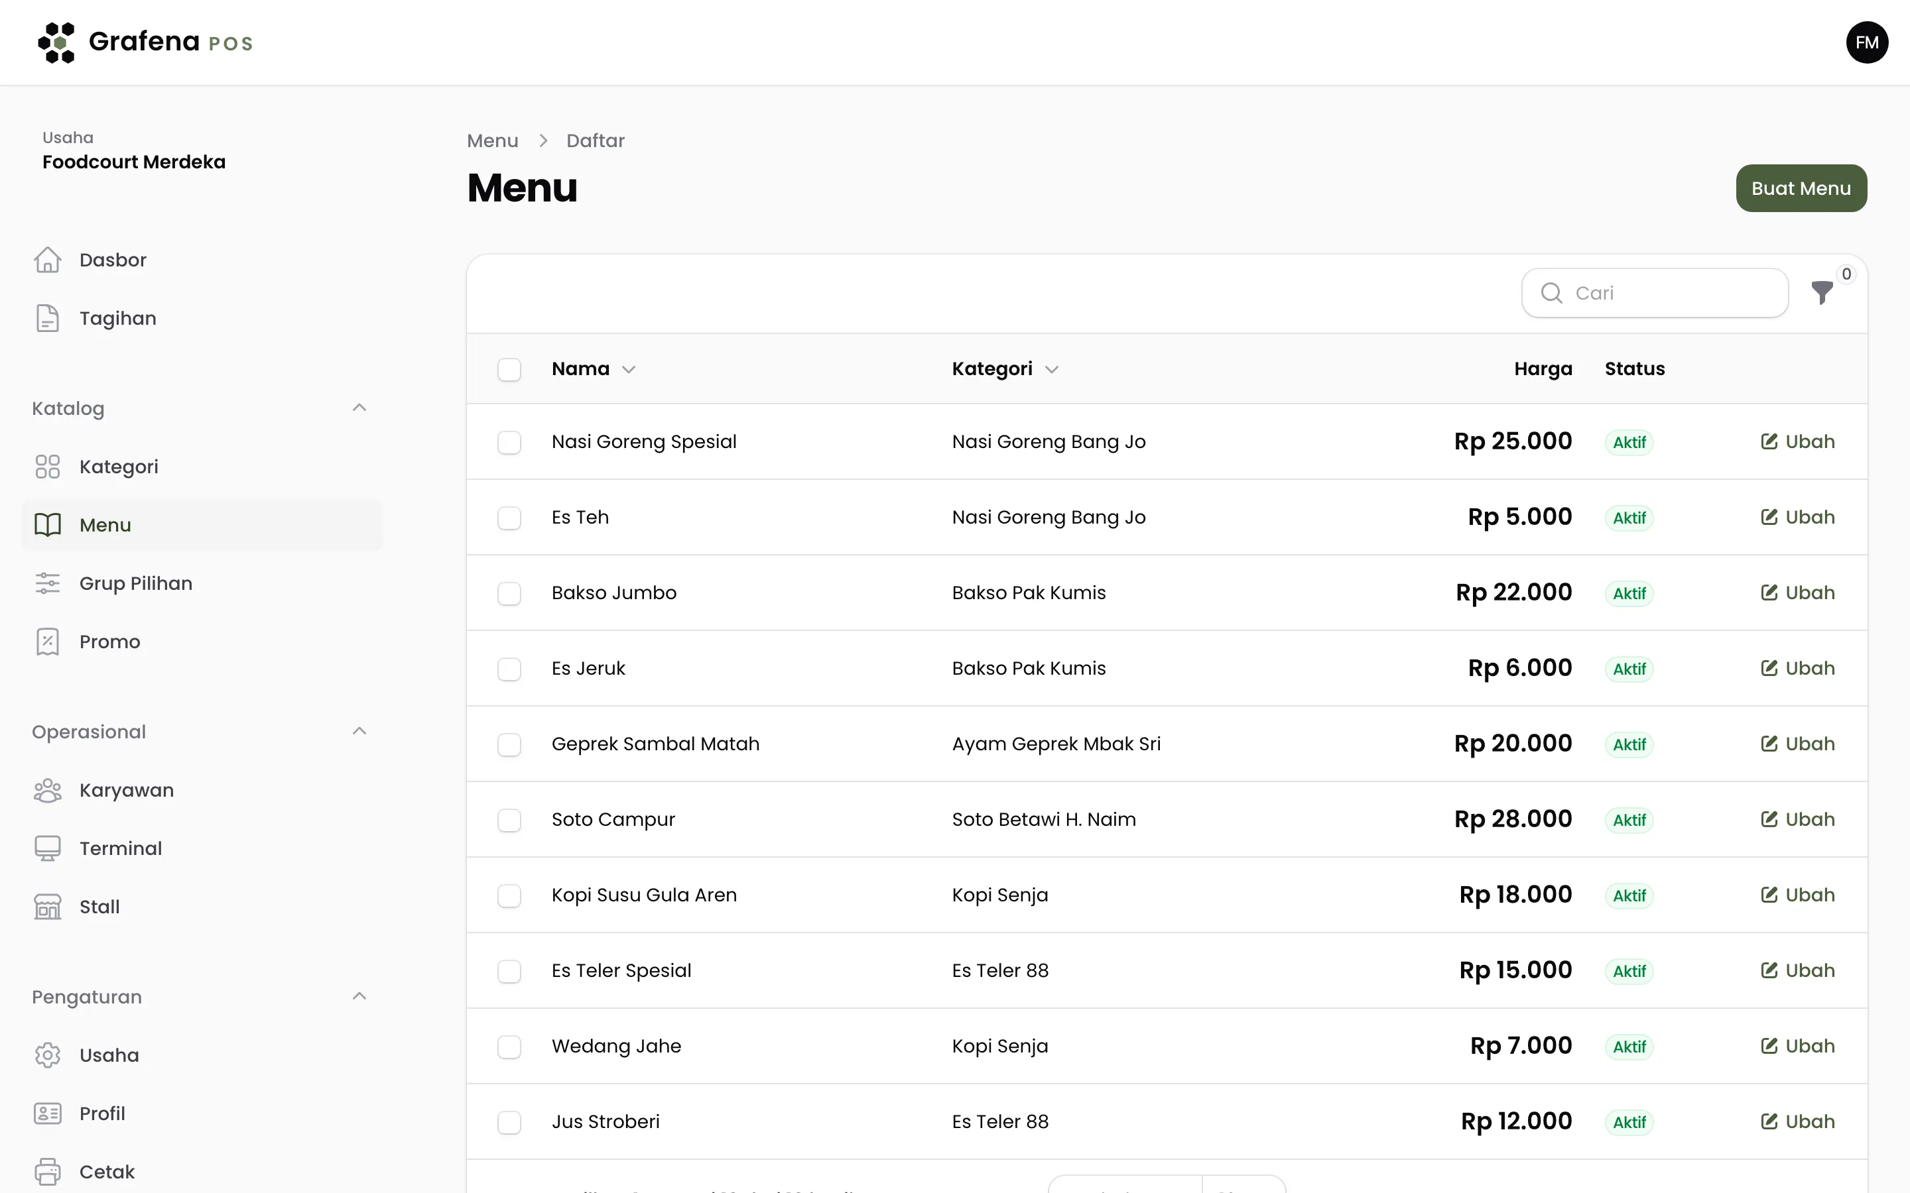Viewport: 1910px width, 1193px height.
Task: Collapse the Operasional section chevron
Action: [359, 732]
